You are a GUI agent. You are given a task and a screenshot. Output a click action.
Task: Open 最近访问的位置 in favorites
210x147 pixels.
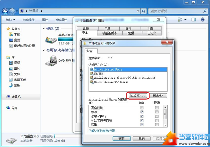coord(22,46)
